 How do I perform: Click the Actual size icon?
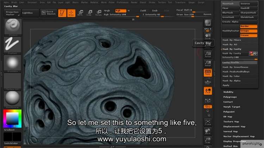point(208,54)
